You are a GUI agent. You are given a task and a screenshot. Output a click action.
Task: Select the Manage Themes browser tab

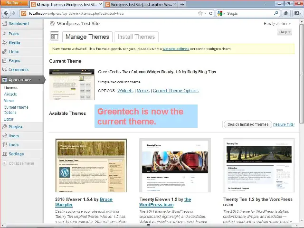[x=66, y=4]
